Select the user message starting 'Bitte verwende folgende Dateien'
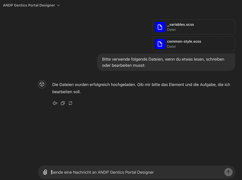The width and height of the screenshot is (242, 180). [163, 59]
